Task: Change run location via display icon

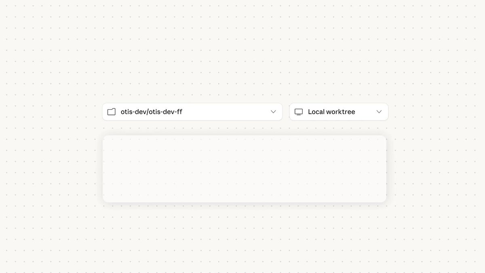Action: tap(299, 112)
